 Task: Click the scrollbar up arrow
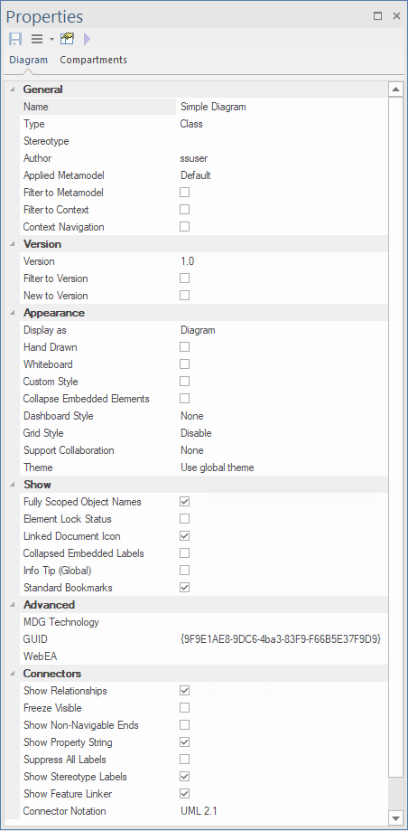tap(395, 90)
